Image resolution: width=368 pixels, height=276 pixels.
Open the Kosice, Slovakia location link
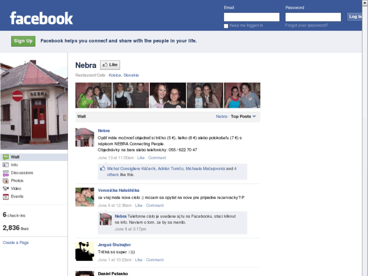tap(124, 75)
